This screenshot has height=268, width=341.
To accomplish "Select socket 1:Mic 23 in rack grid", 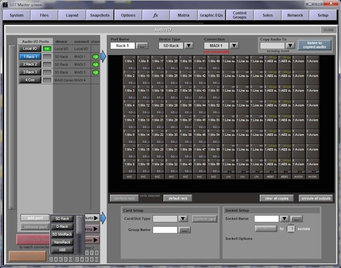I will (158, 151).
